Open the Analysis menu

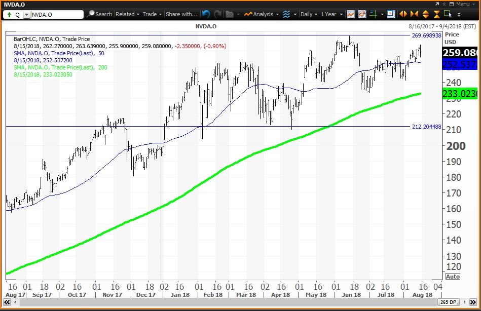pyautogui.click(x=262, y=14)
